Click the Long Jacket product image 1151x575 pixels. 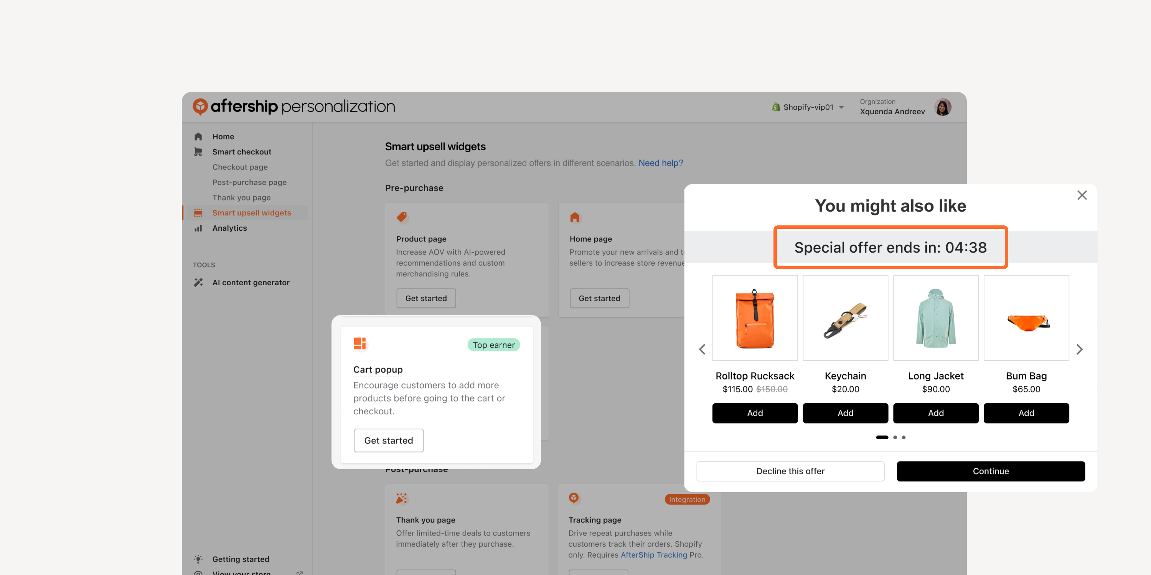pyautogui.click(x=936, y=318)
